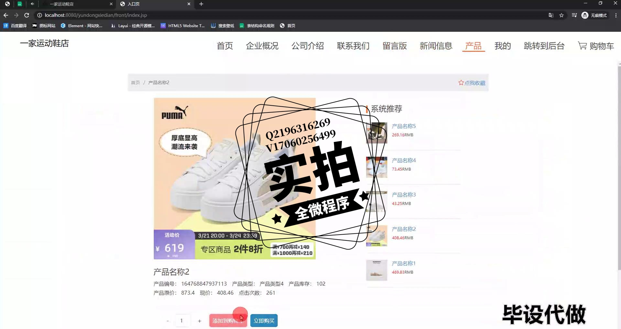
Task: Click the thumbnail of 产品名称1
Action: [x=376, y=270]
